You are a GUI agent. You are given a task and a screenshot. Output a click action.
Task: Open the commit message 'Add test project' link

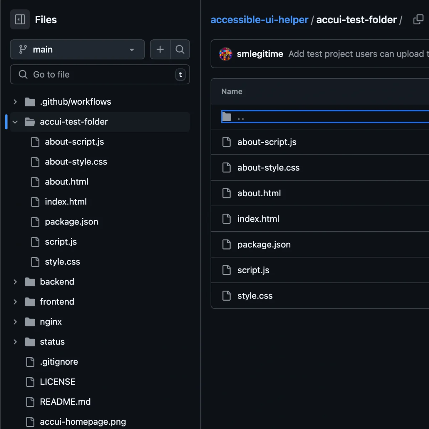359,54
